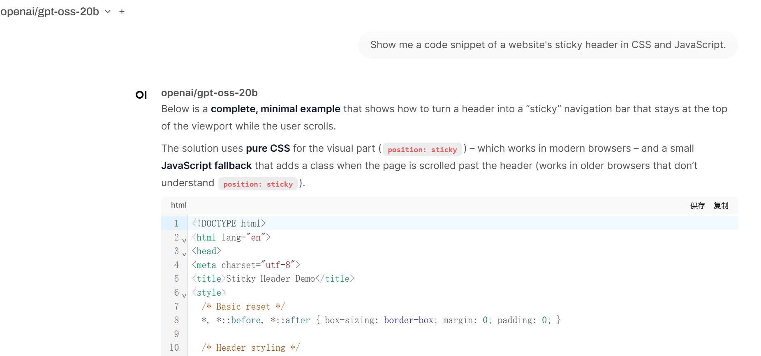Click the box-sizing border-box CSS line
The height and width of the screenshot is (356, 761).
tap(380, 320)
